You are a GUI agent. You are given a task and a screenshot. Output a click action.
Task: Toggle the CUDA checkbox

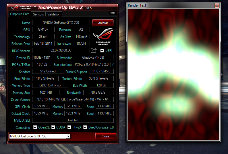pos(53,127)
